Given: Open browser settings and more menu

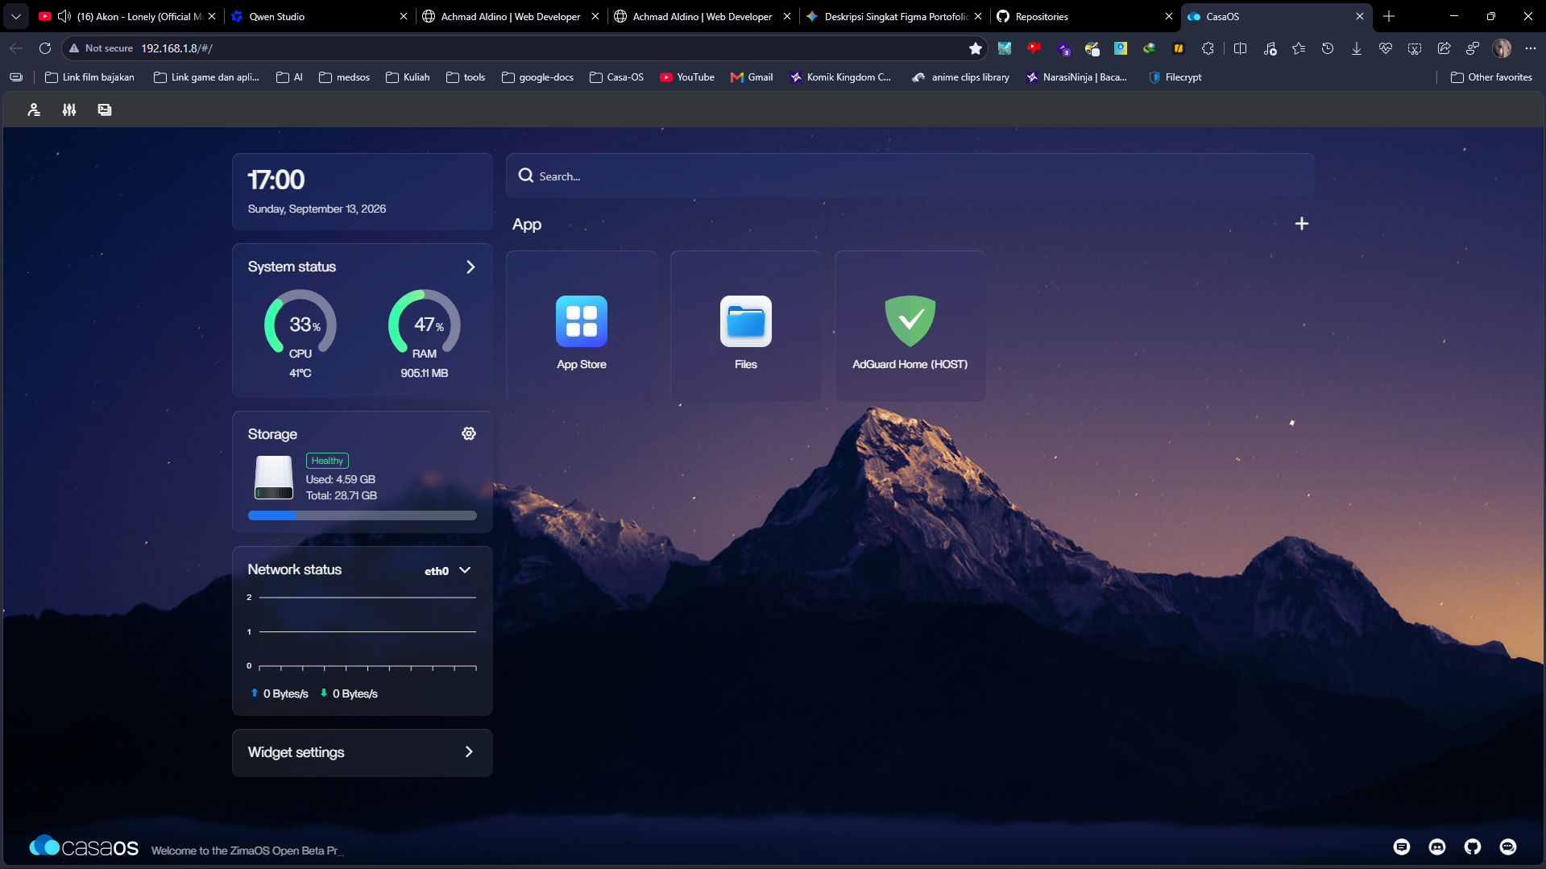Looking at the screenshot, I should (1531, 48).
